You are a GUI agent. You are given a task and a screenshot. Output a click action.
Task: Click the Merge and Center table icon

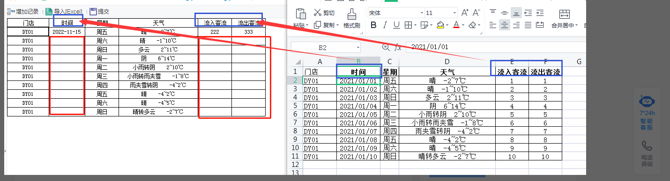[564, 14]
